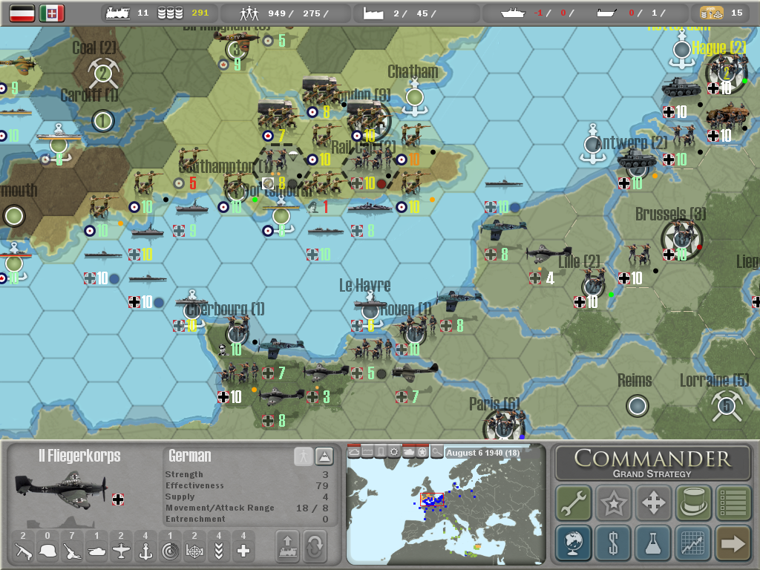End turn with the arrow button
Screen dimensions: 760x570
point(733,544)
